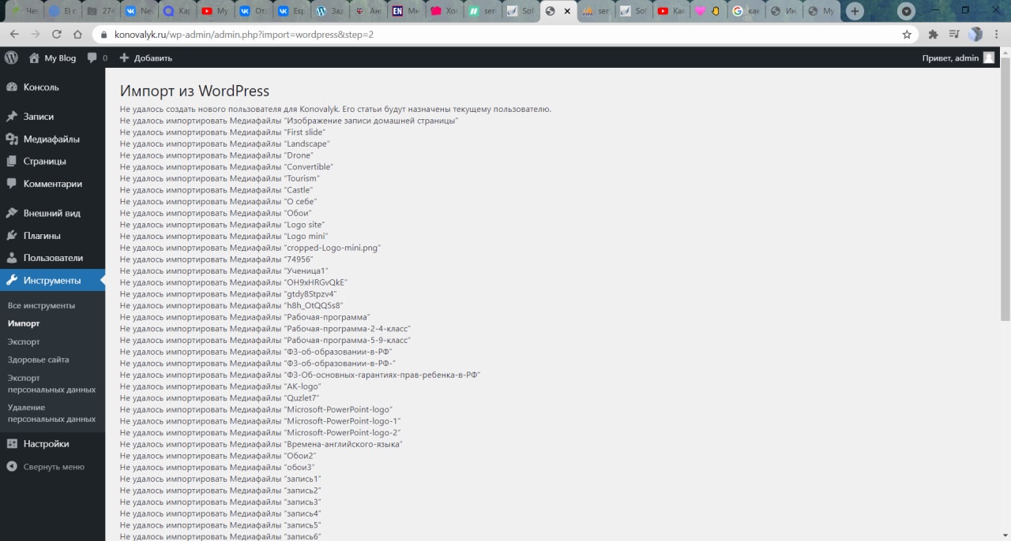The height and width of the screenshot is (541, 1011).
Task: Open Внешний вид appearance settings
Action: (x=52, y=213)
